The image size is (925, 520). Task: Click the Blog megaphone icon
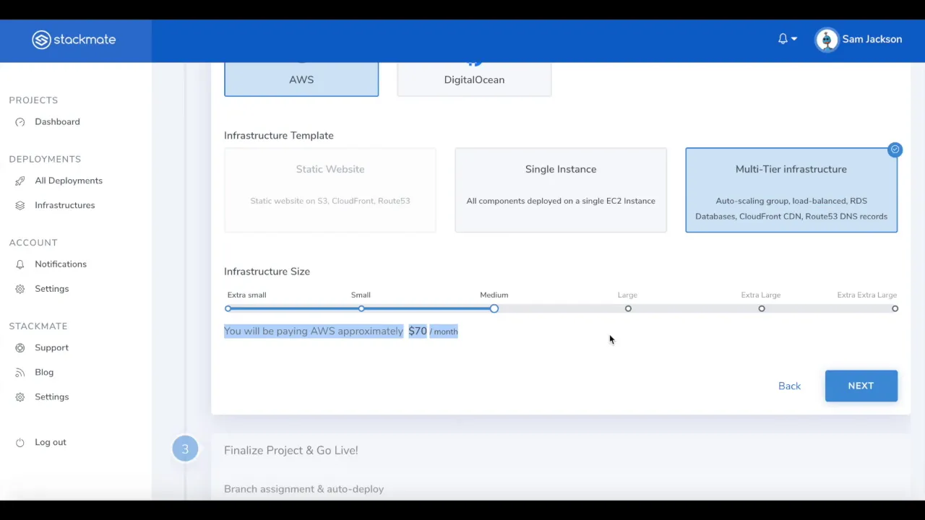(20, 373)
